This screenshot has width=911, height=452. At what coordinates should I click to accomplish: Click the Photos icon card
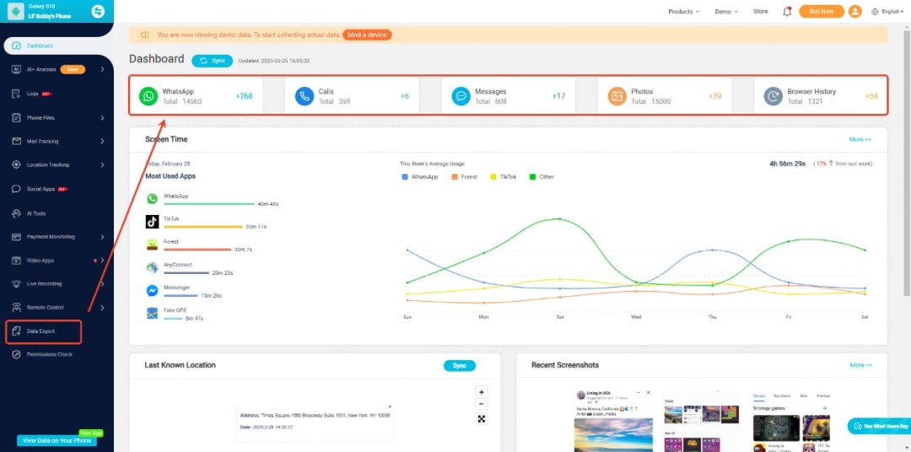click(x=617, y=96)
